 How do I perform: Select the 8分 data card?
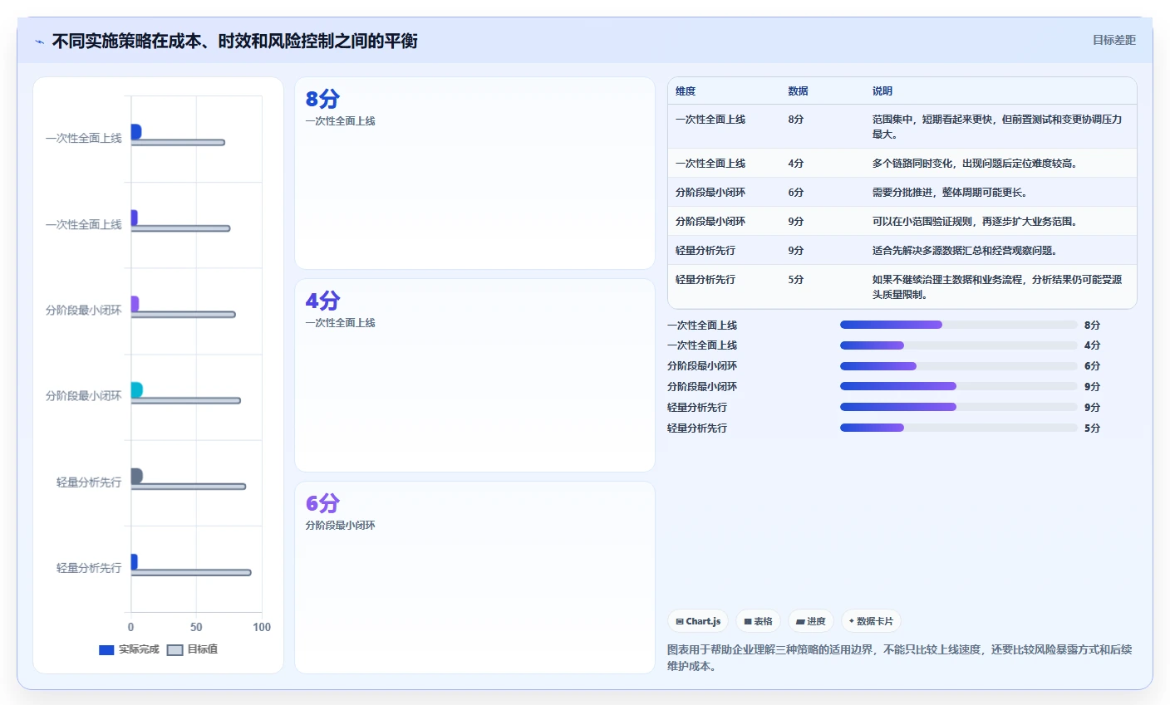click(x=474, y=174)
